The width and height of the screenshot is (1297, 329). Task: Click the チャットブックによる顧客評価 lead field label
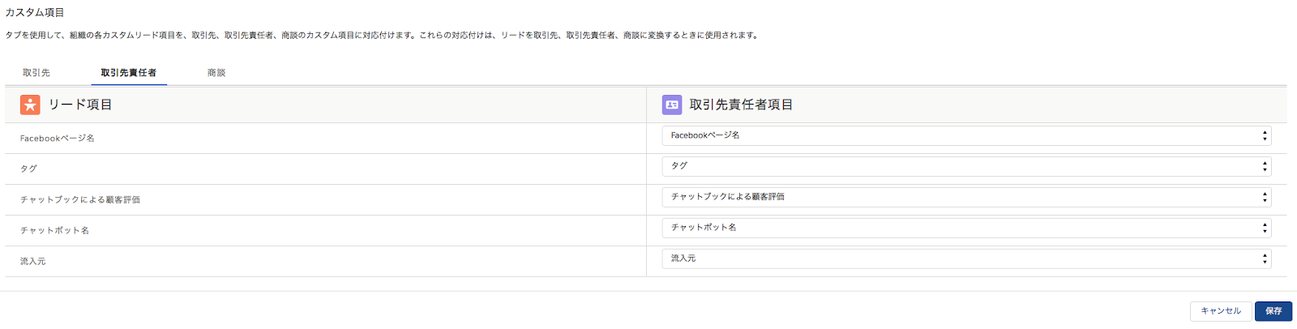80,199
